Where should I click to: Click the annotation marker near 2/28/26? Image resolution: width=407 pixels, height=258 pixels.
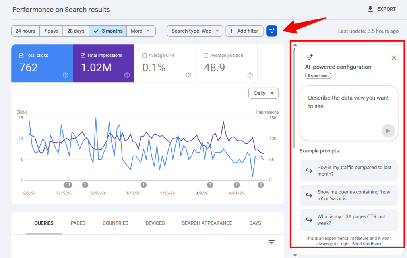click(x=85, y=185)
